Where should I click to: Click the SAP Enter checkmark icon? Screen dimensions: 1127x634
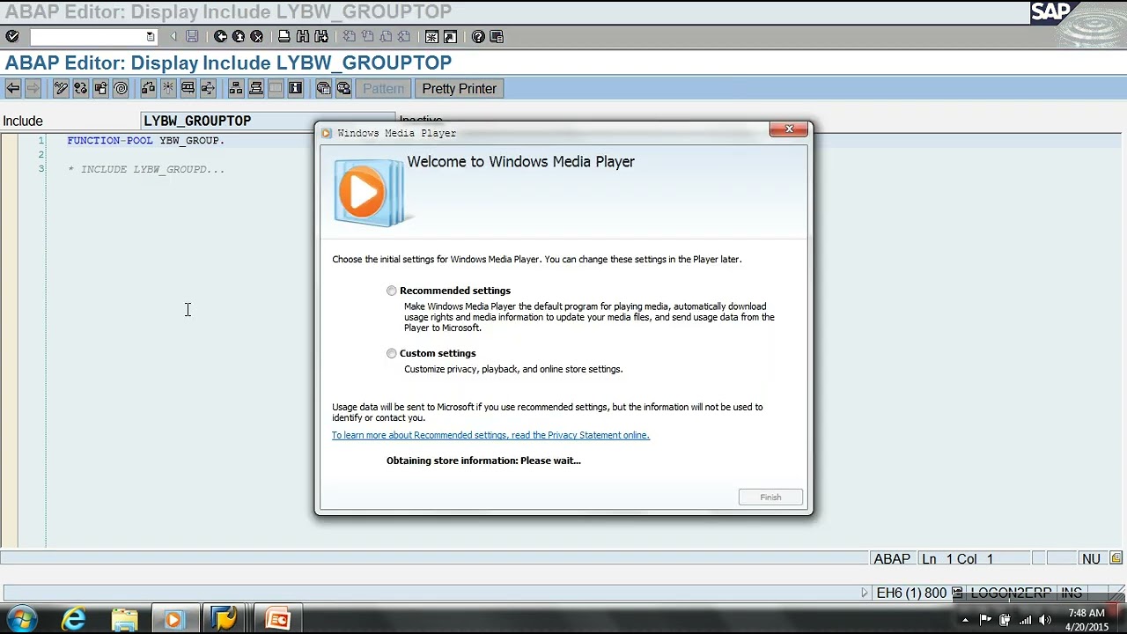pyautogui.click(x=12, y=36)
